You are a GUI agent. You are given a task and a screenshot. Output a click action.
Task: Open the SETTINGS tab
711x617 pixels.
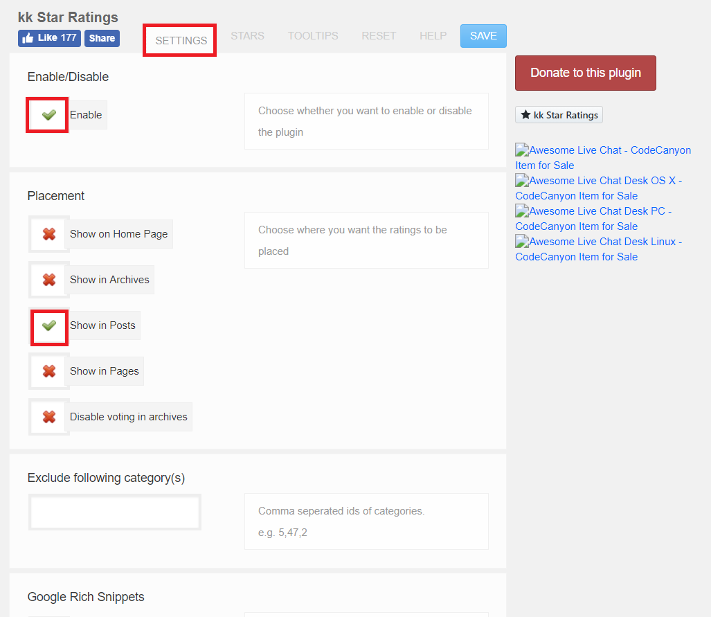point(181,40)
